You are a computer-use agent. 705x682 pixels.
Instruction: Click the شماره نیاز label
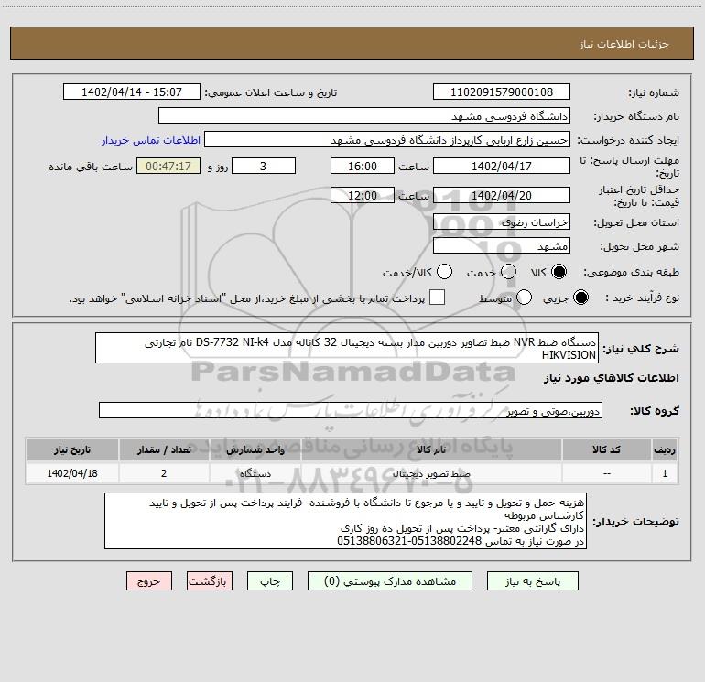click(x=654, y=93)
